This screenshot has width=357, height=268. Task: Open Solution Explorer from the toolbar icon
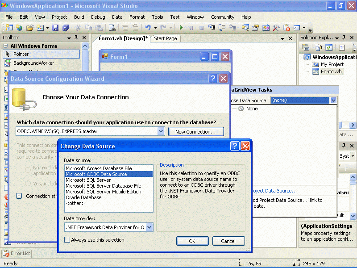pyautogui.click(x=245, y=28)
